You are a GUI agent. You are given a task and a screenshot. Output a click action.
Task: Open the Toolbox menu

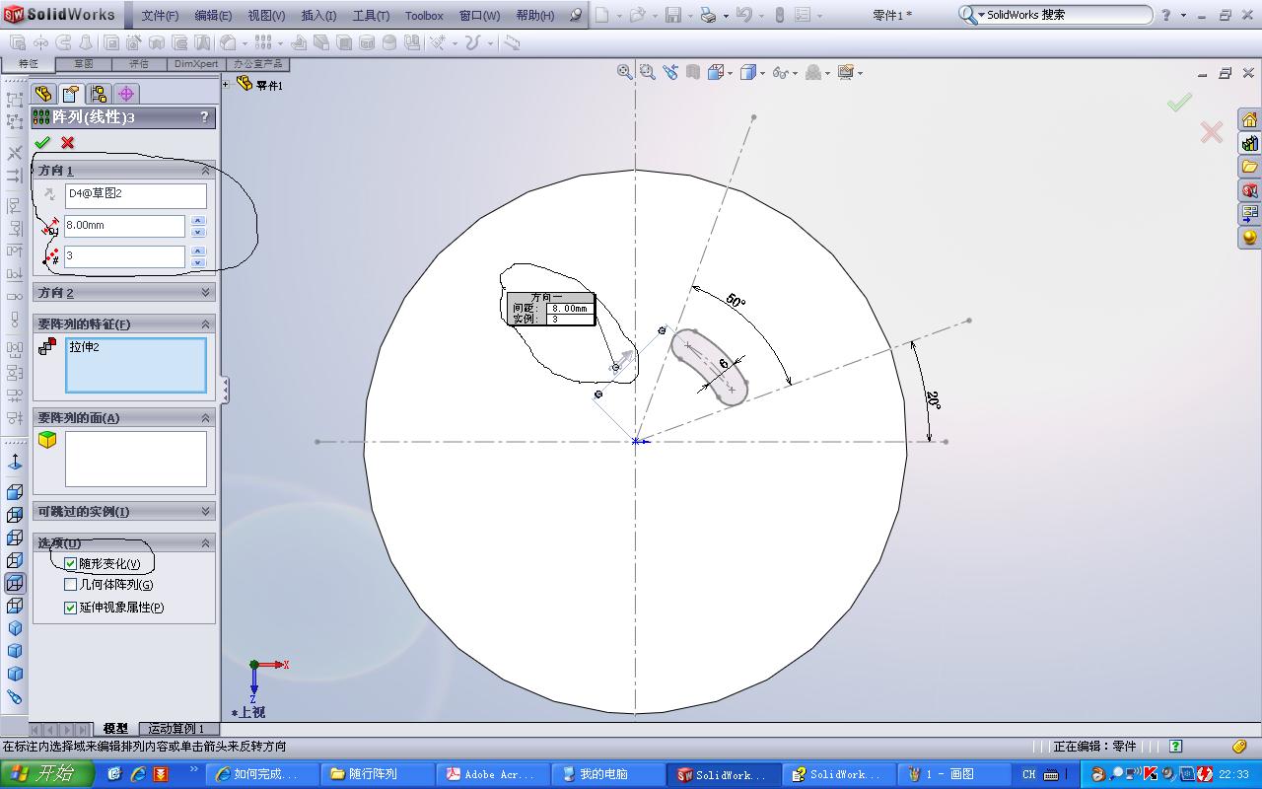tap(424, 16)
